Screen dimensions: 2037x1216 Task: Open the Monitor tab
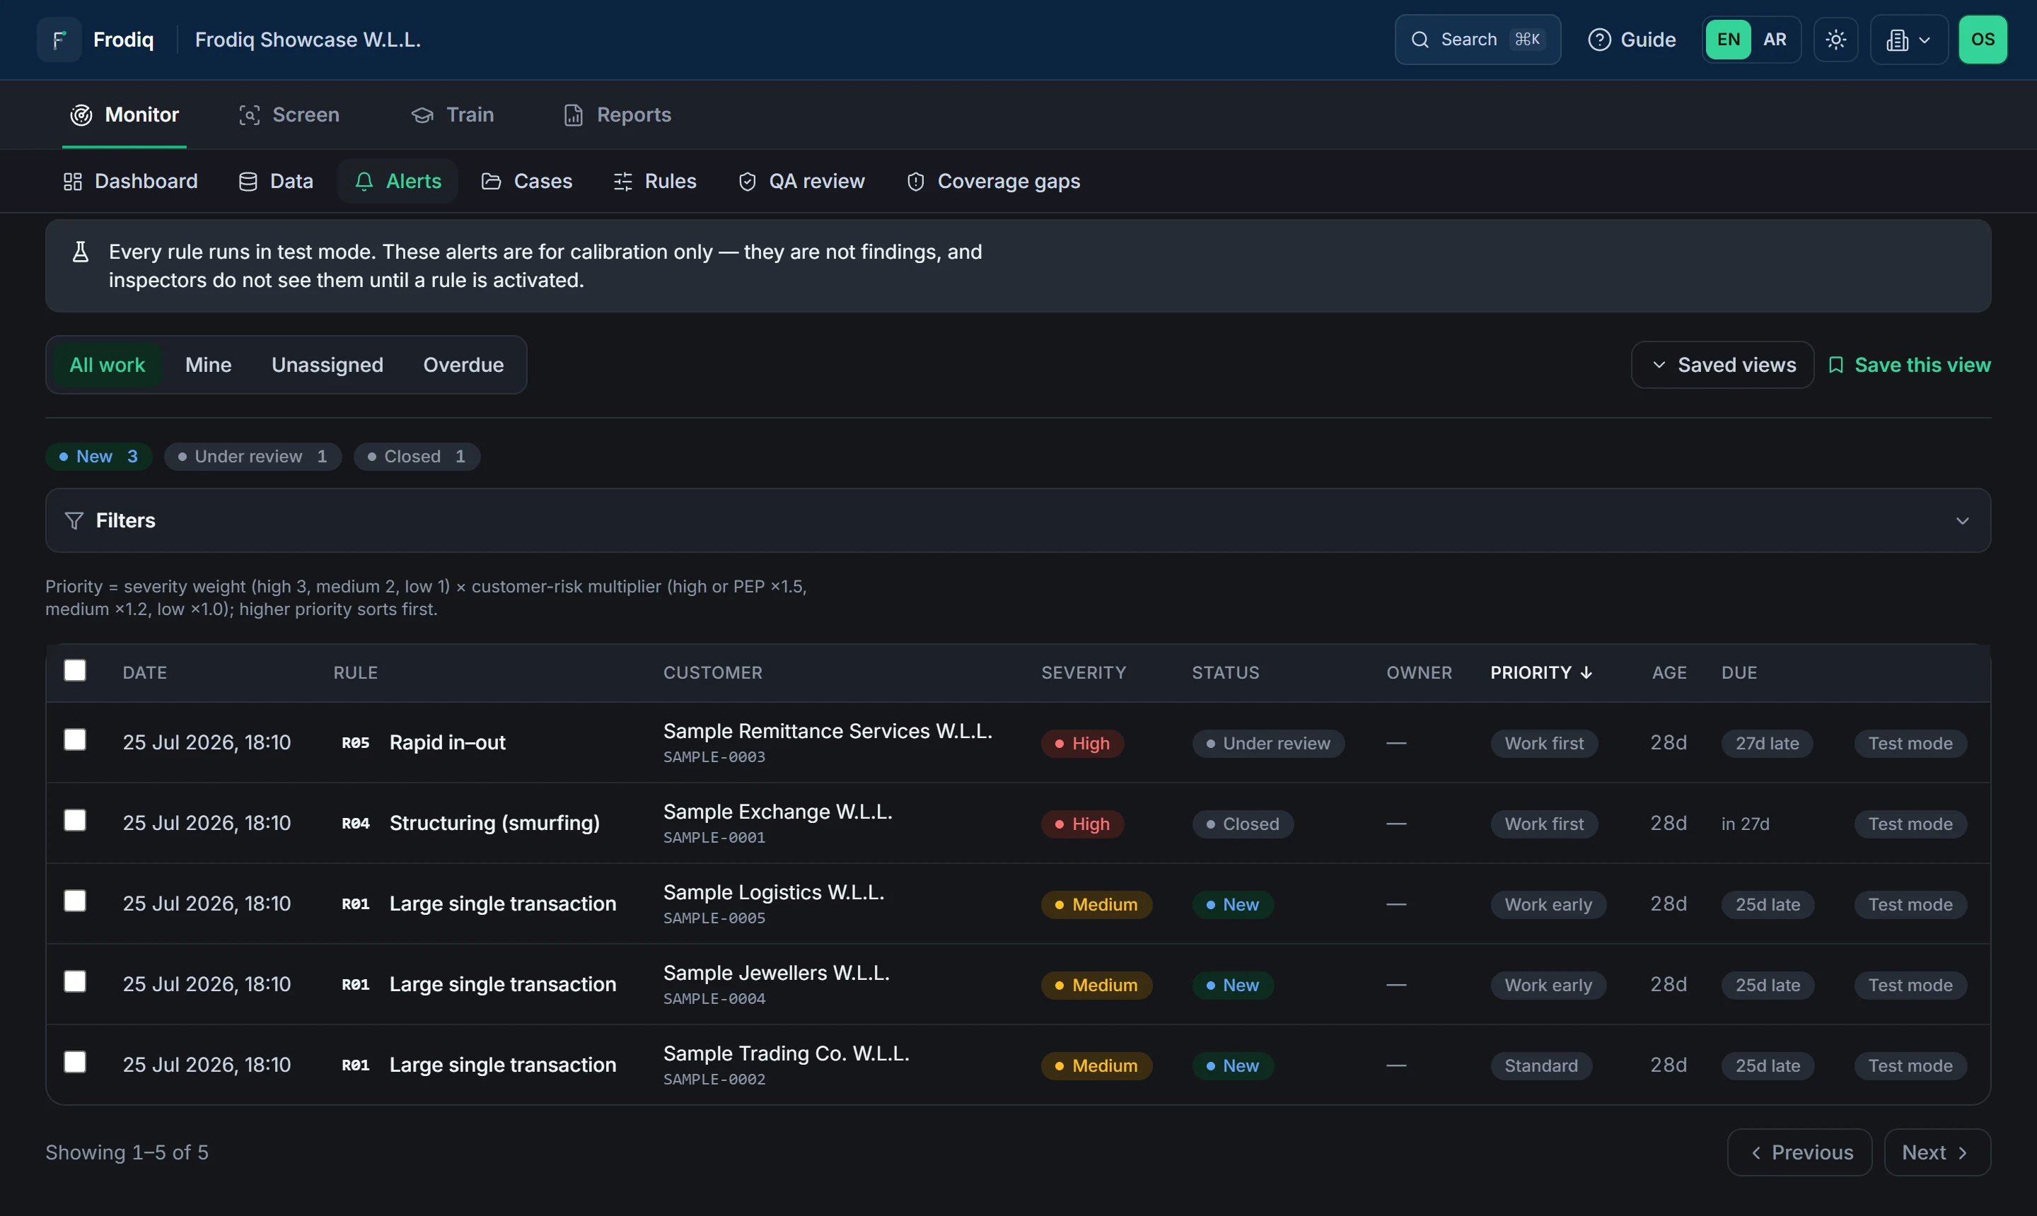124,115
